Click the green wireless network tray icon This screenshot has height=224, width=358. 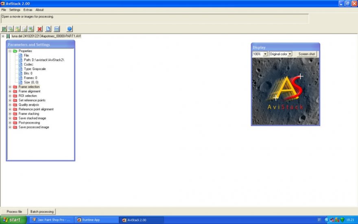343,220
